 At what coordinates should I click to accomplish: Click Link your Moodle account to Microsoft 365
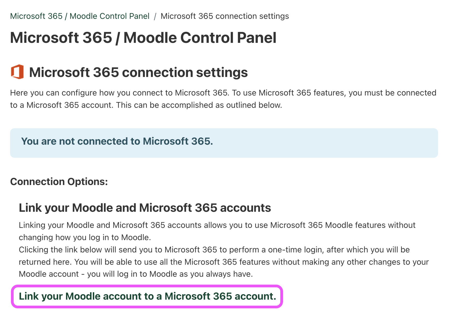147,296
